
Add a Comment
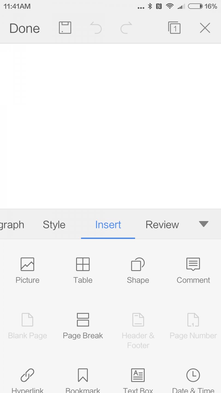click(193, 270)
